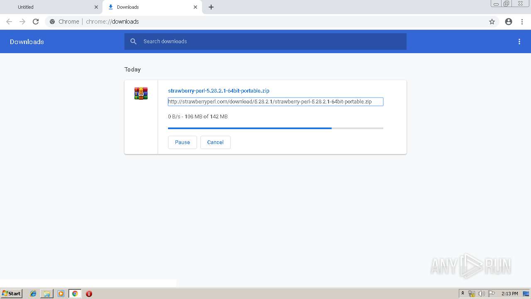Open the network tray icon
Screen dimensions: 531x299
click(x=472, y=294)
